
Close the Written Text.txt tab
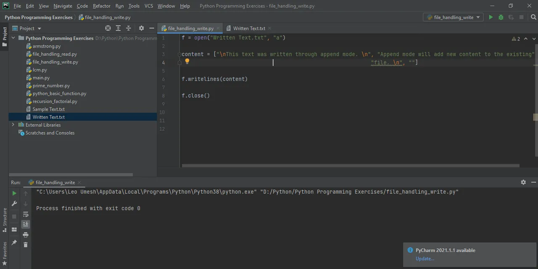[269, 28]
